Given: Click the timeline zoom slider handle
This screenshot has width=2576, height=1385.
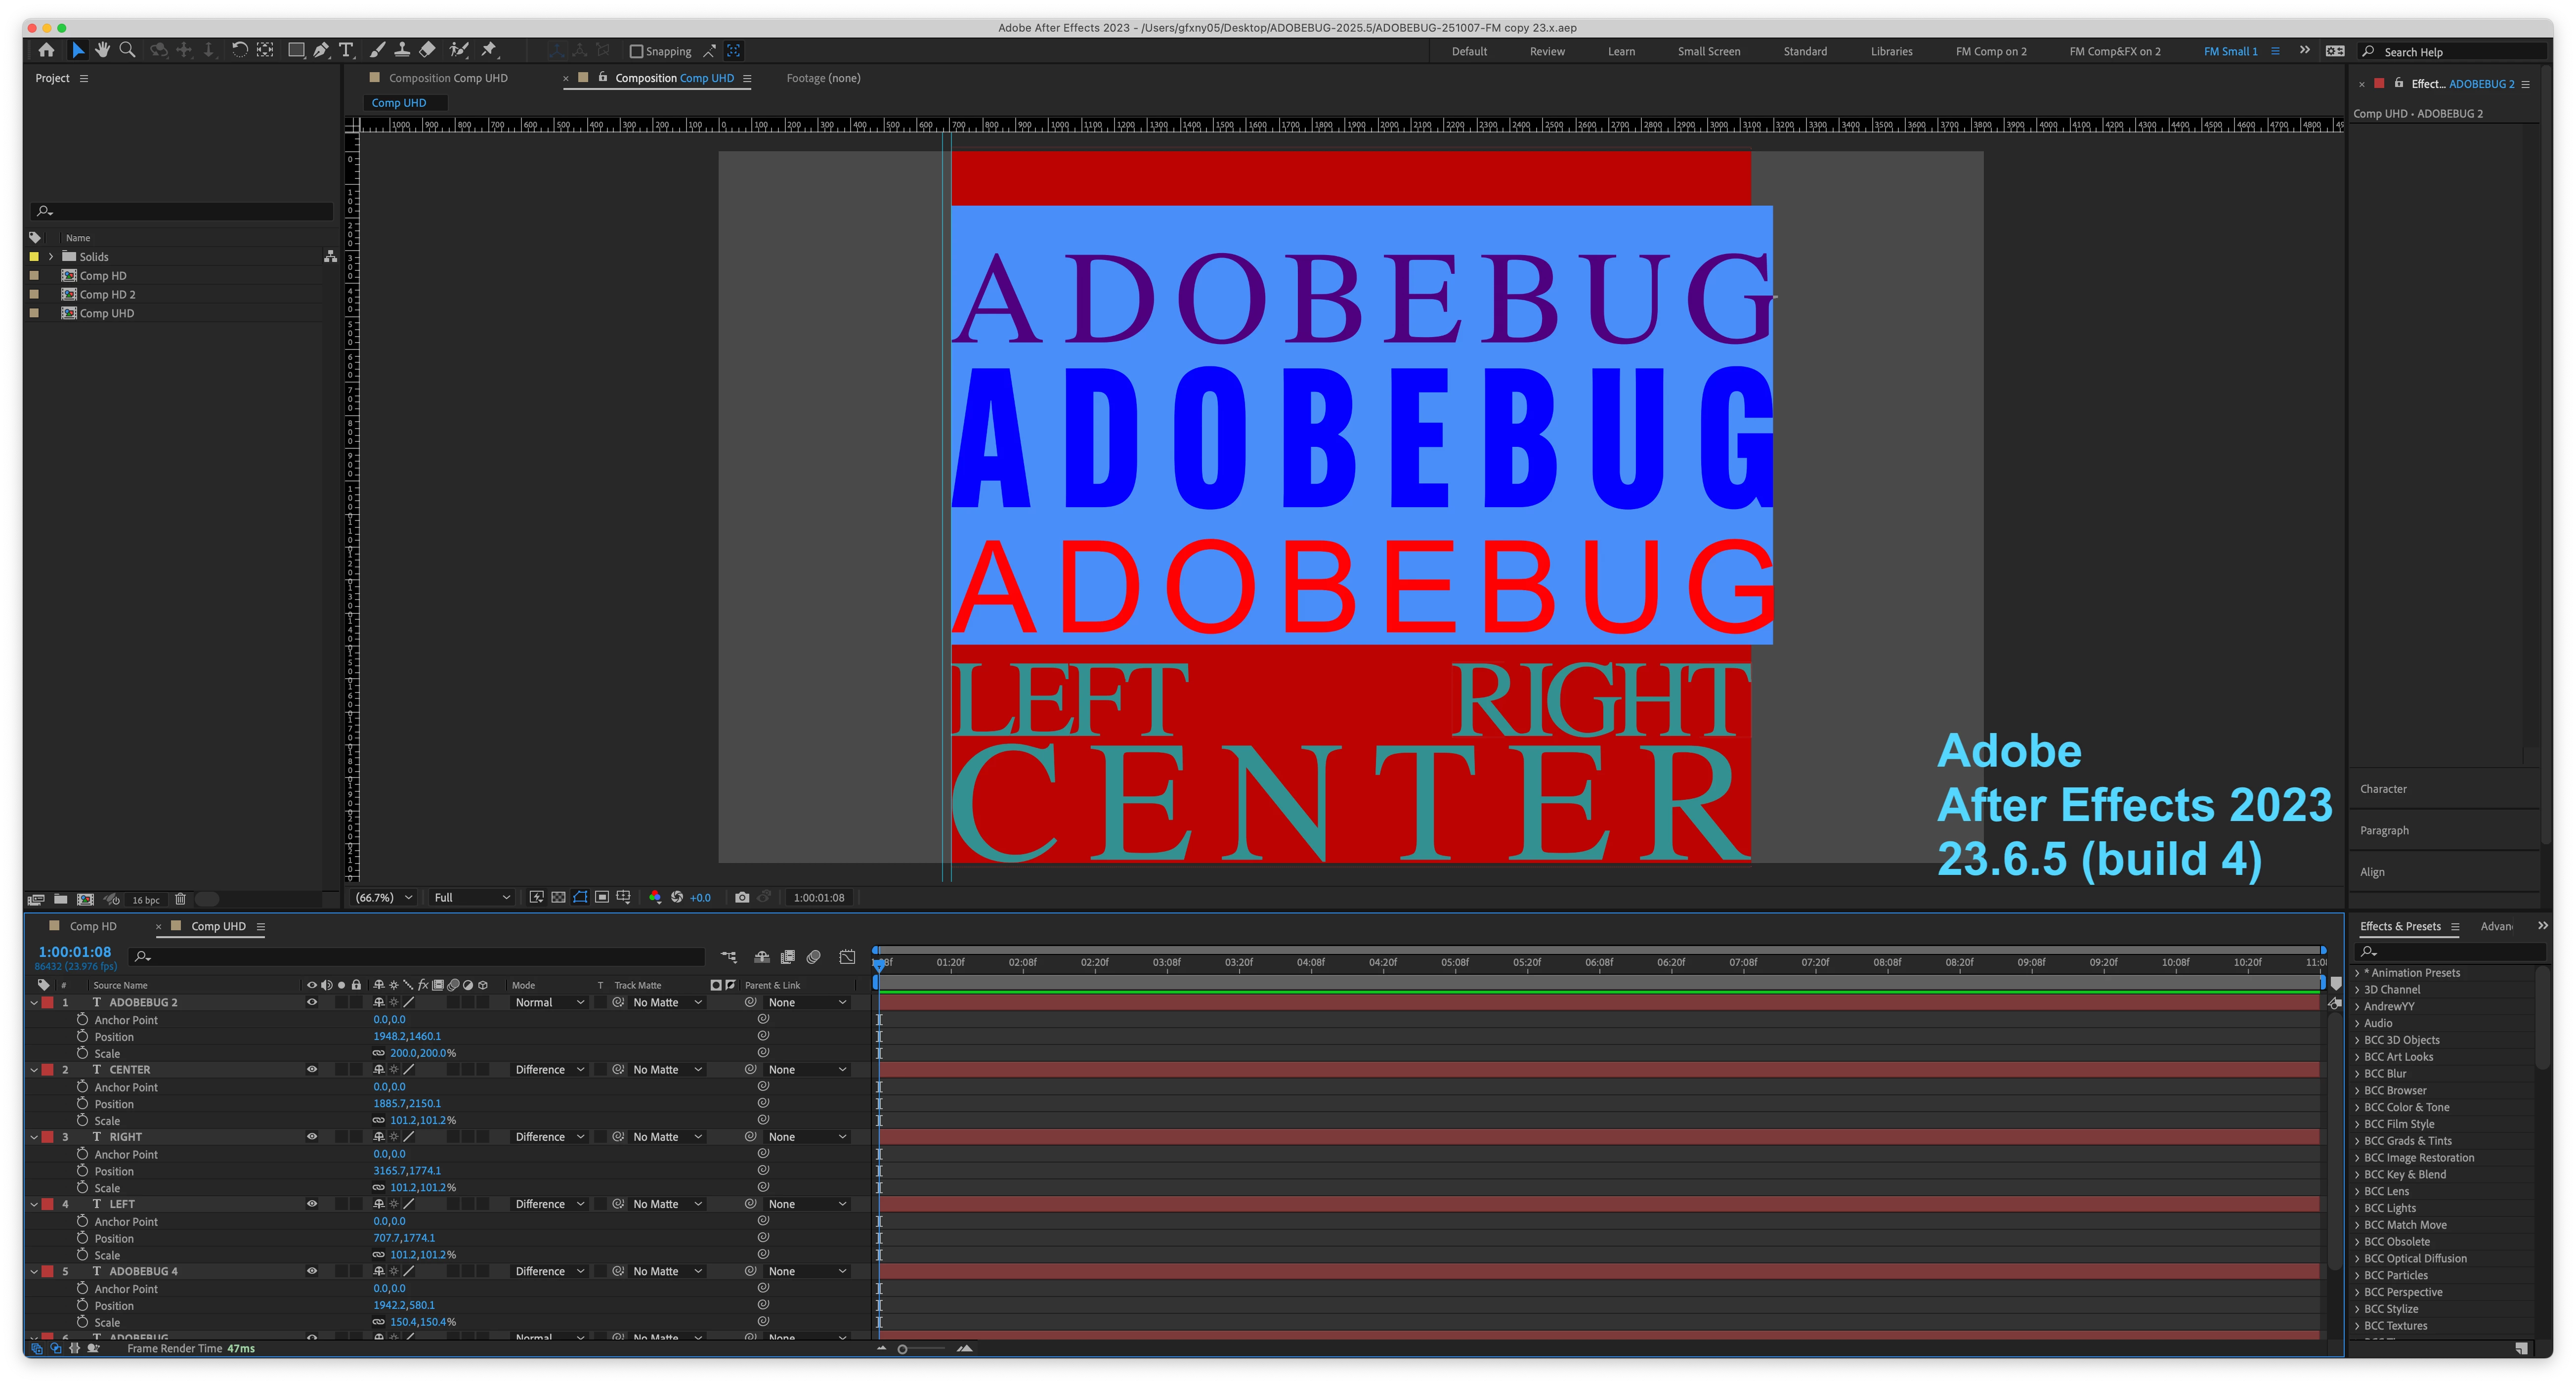Looking at the screenshot, I should 902,1349.
